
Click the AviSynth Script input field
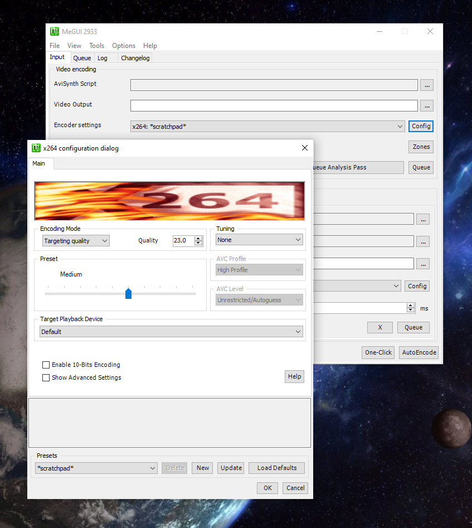(x=274, y=85)
